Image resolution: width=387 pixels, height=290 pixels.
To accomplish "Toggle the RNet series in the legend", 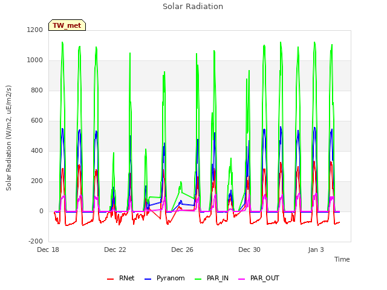I will tap(121, 278).
